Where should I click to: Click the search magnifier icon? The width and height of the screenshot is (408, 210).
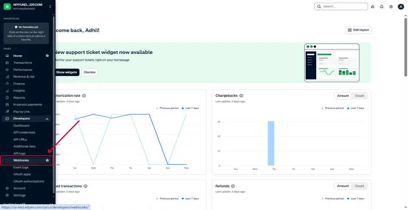[319, 7]
